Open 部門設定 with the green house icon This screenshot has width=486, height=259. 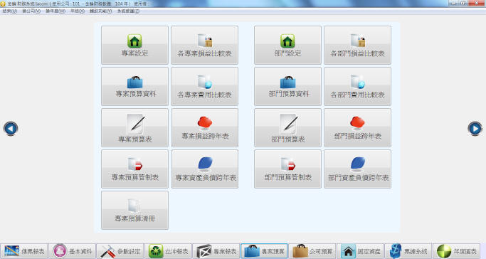coord(287,46)
